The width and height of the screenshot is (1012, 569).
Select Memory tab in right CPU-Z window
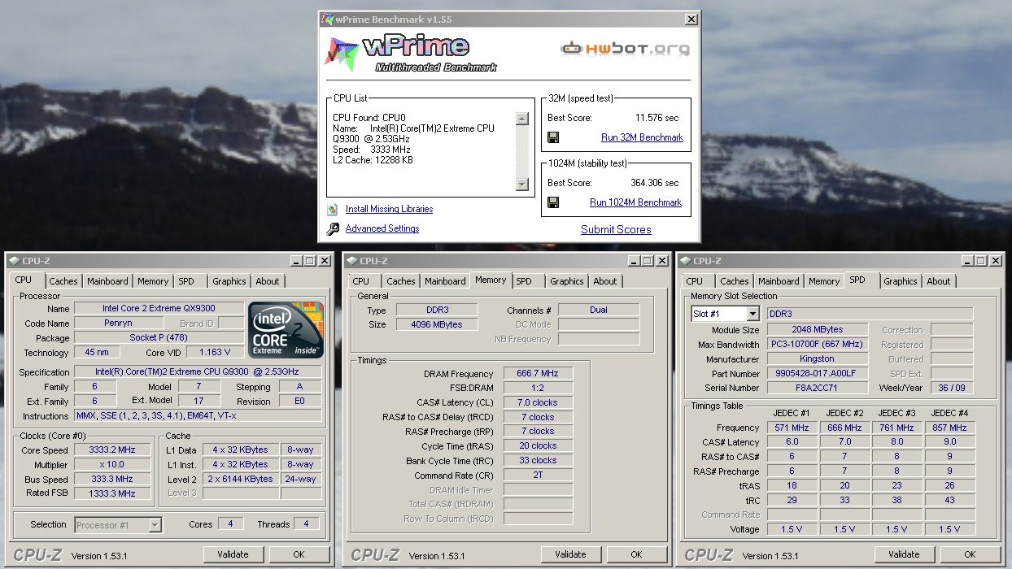pos(824,281)
